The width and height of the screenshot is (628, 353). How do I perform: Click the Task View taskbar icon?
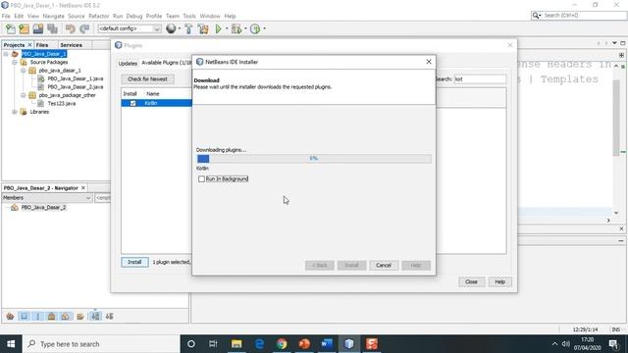[x=213, y=344]
